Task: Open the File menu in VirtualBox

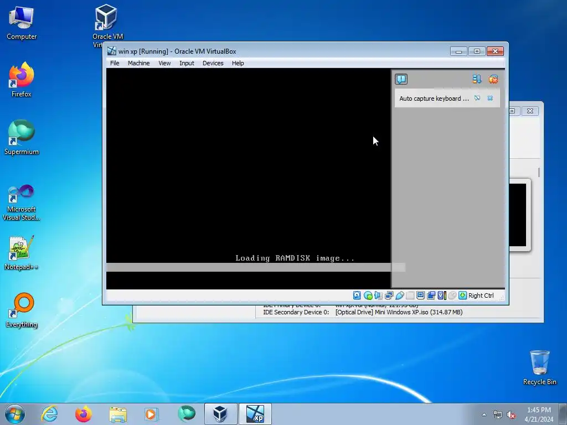Action: coord(115,63)
